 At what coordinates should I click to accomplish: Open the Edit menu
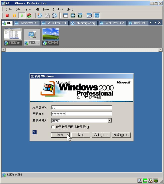[19, 9]
